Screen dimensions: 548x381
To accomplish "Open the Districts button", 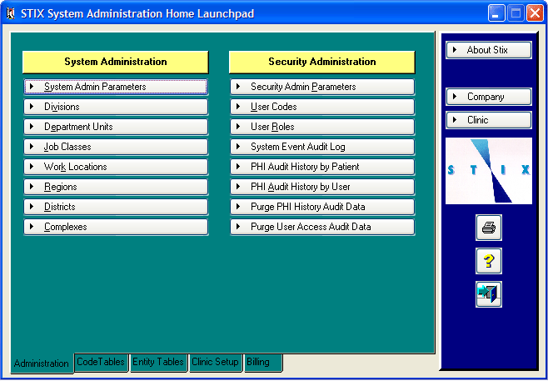I will [x=116, y=207].
